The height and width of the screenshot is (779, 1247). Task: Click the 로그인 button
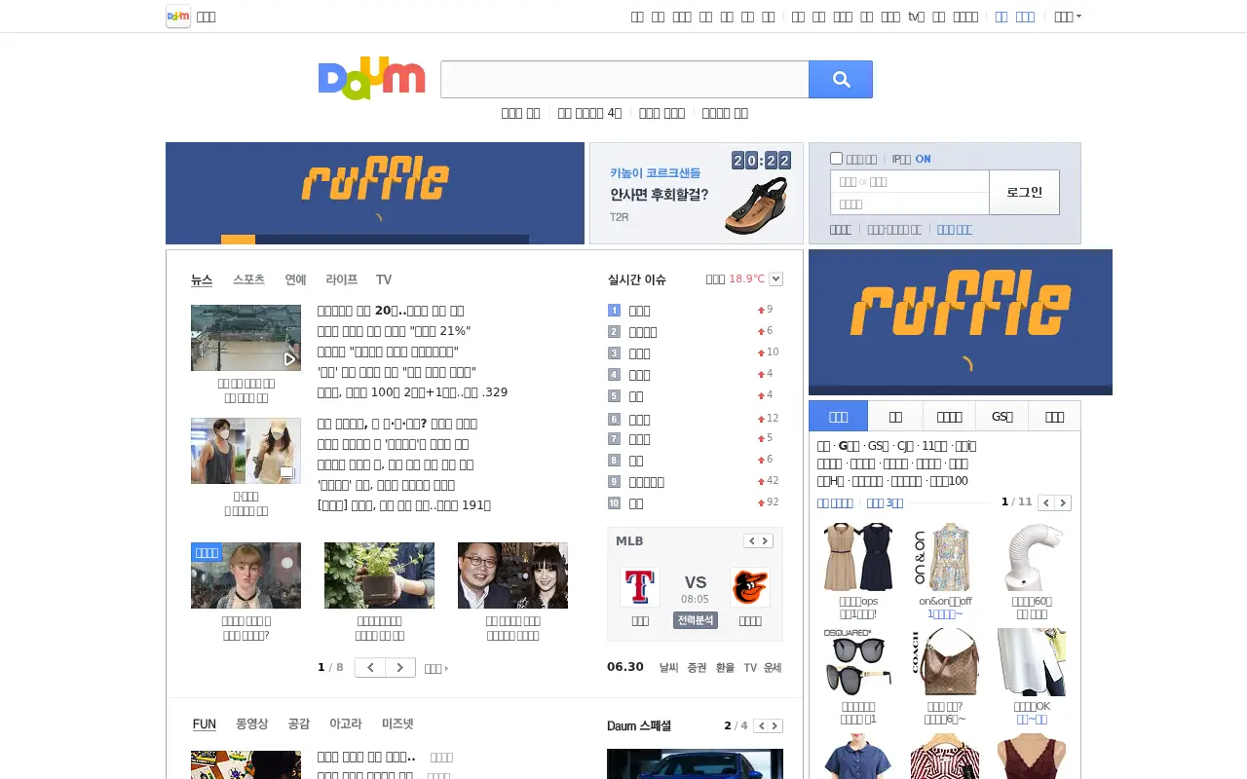pos(1024,193)
